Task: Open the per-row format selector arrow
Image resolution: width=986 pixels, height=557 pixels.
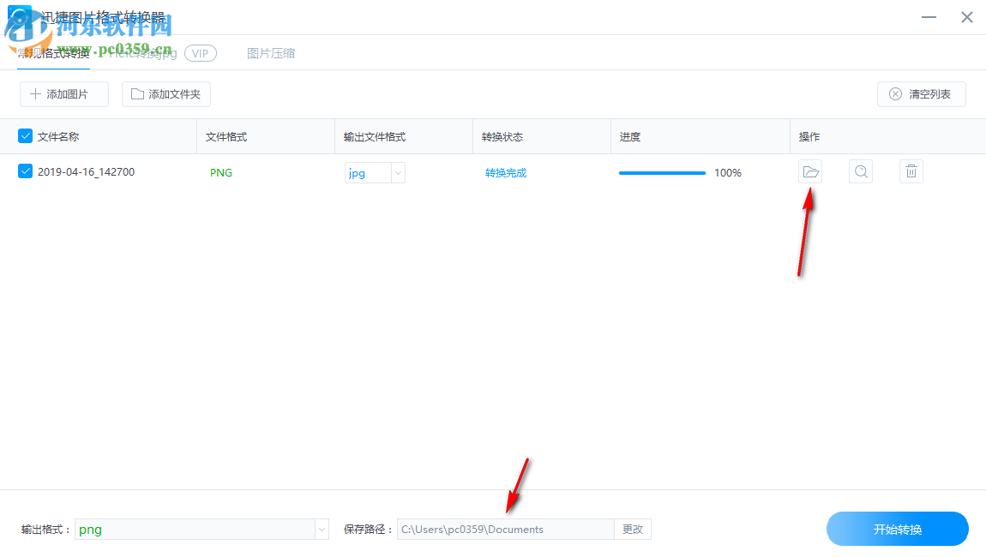Action: pyautogui.click(x=397, y=172)
